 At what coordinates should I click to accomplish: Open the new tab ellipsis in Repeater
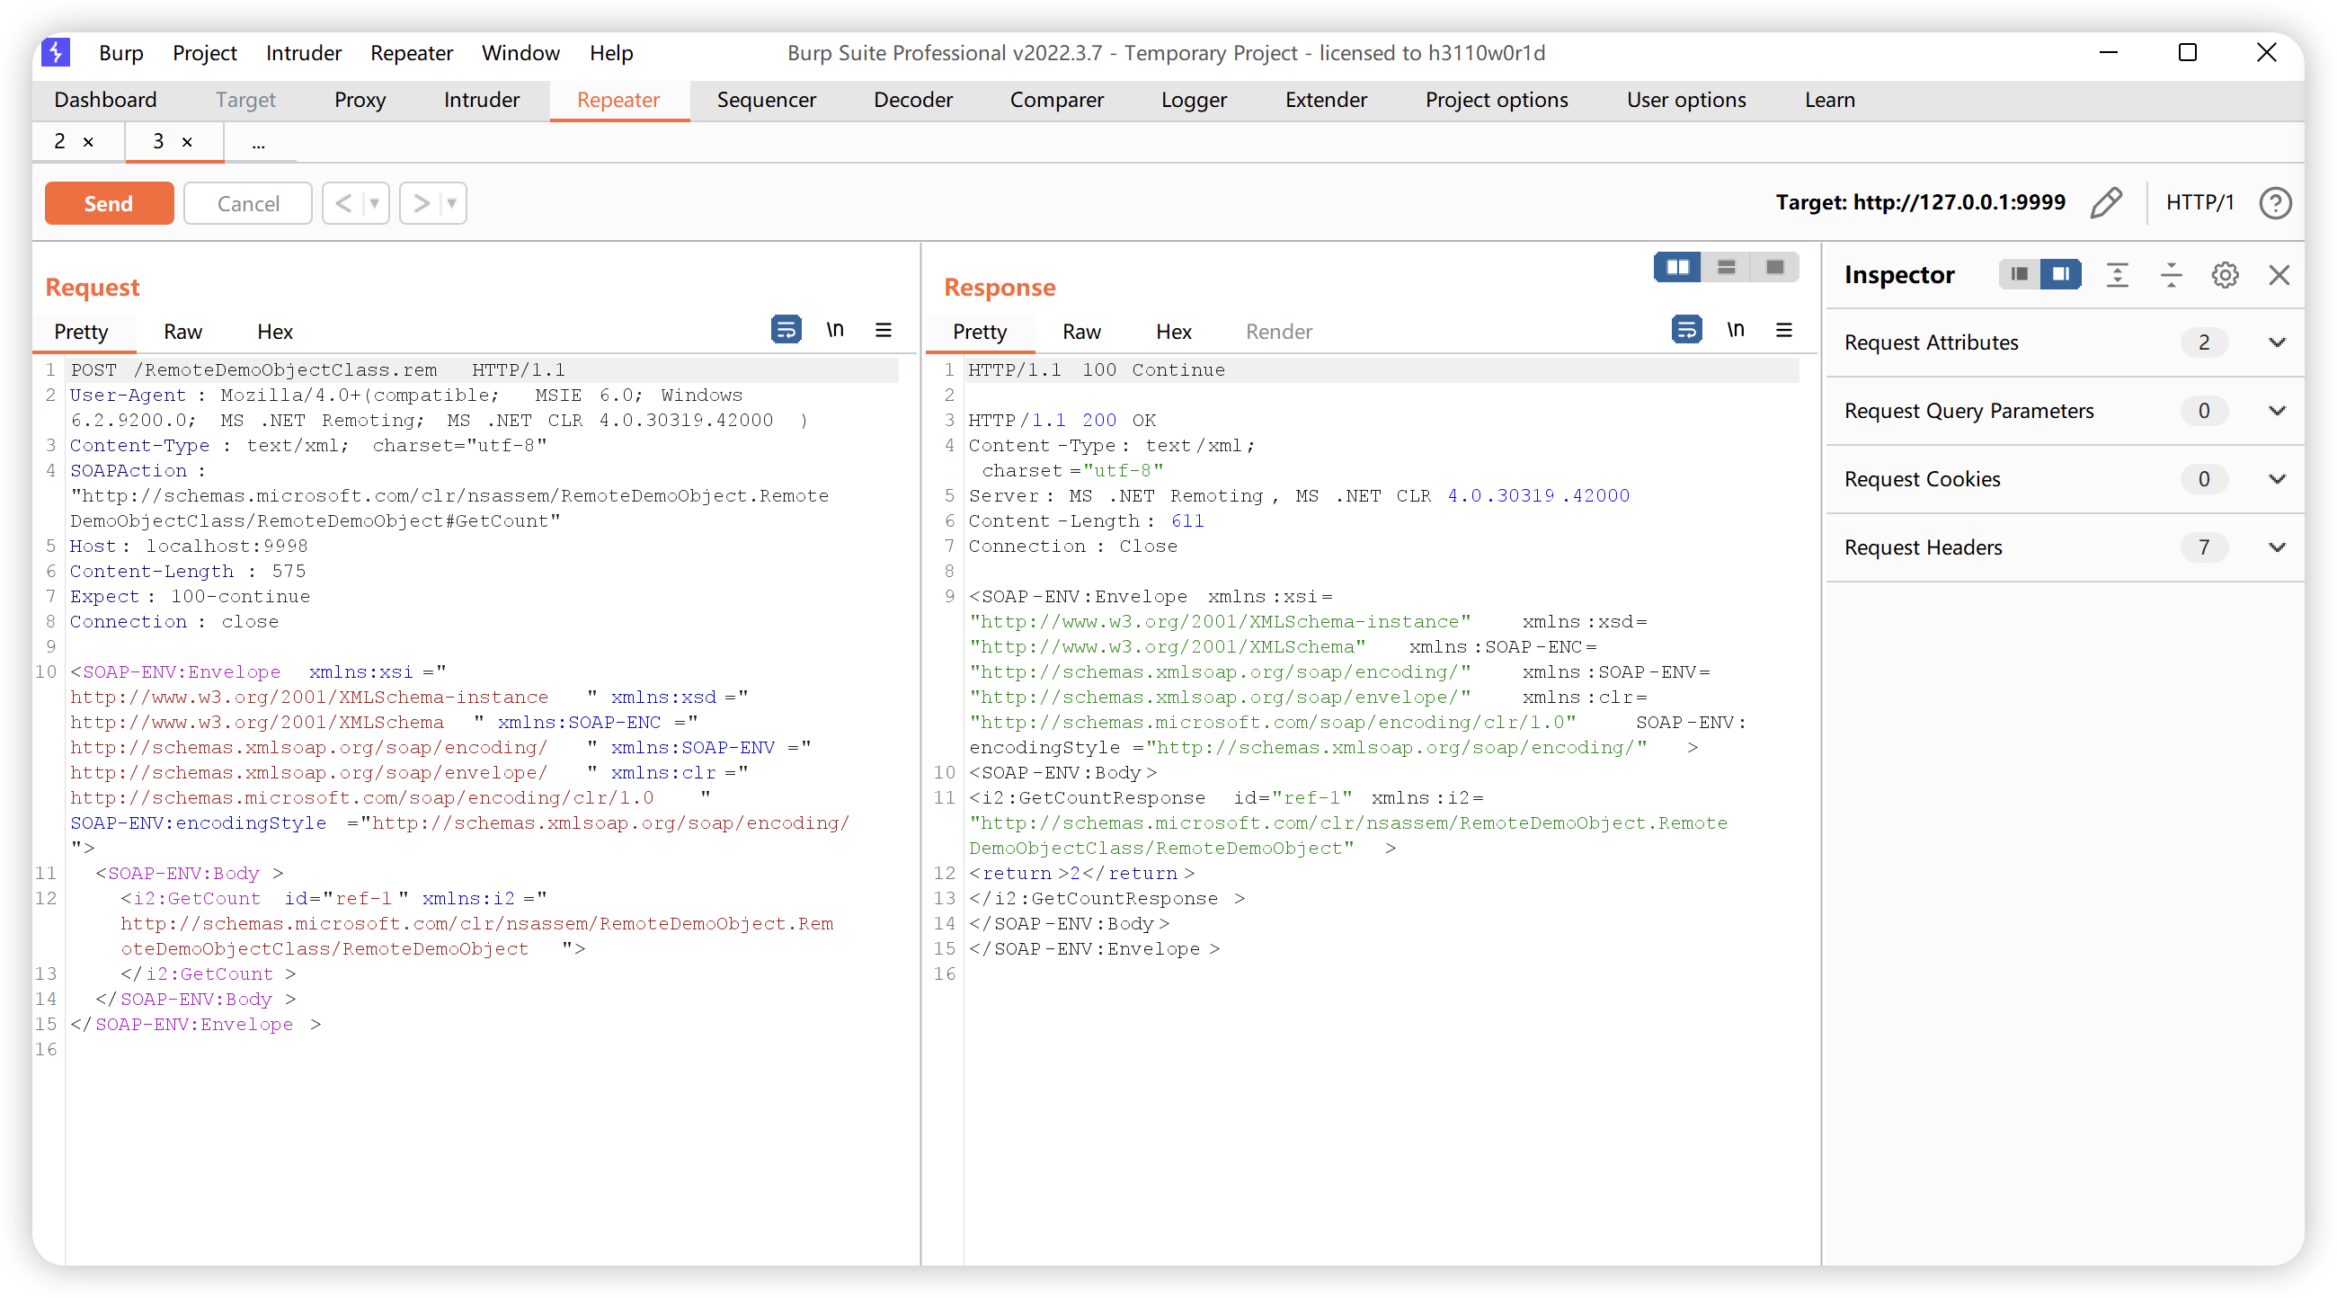tap(259, 142)
